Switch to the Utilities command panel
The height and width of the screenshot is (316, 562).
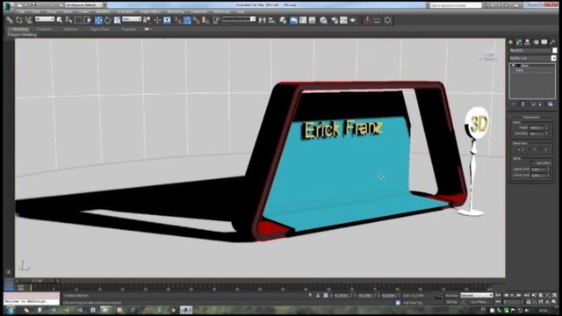pyautogui.click(x=552, y=42)
